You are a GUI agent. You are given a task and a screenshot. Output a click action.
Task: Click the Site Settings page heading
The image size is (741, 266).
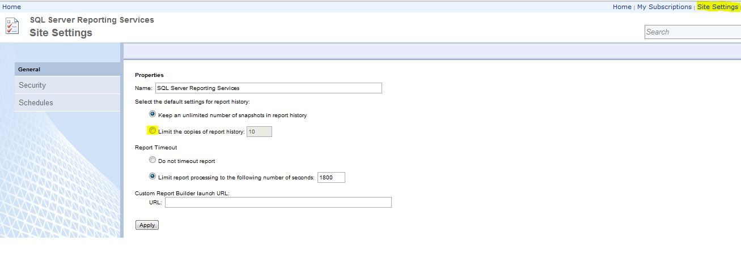click(61, 33)
